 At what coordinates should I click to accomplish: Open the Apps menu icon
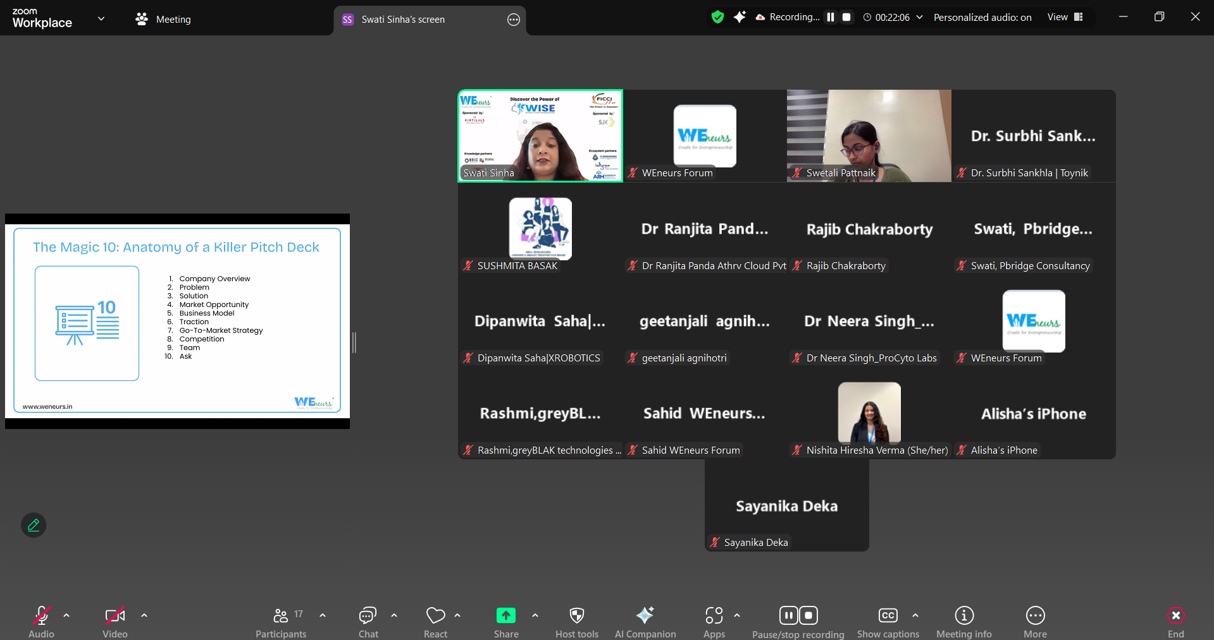point(714,622)
